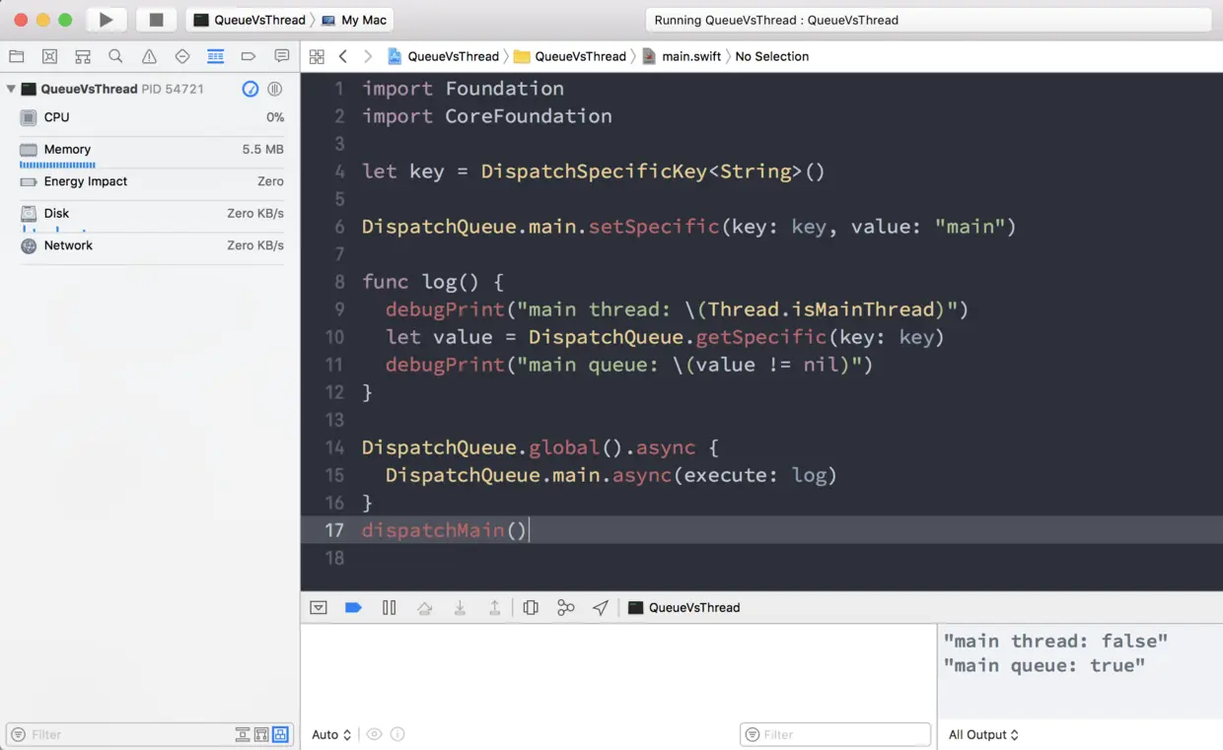This screenshot has width=1223, height=750.
Task: Select the Report navigator
Action: click(281, 56)
